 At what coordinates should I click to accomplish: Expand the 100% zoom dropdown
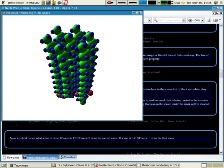point(202,20)
